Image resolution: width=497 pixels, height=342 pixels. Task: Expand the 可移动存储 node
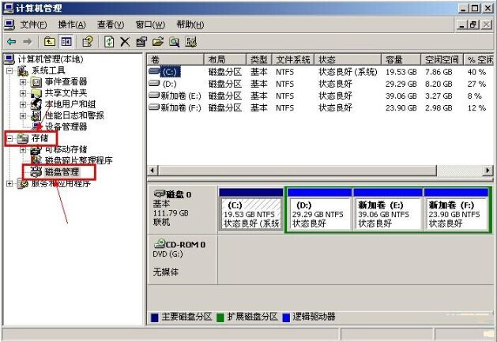(x=22, y=149)
